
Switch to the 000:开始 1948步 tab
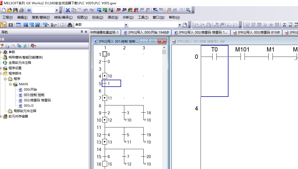[146, 32]
